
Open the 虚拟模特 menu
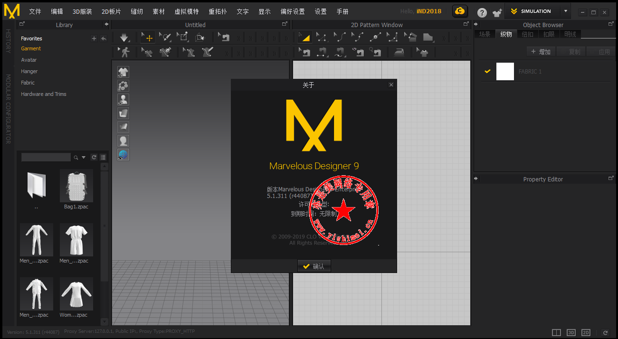(x=187, y=11)
